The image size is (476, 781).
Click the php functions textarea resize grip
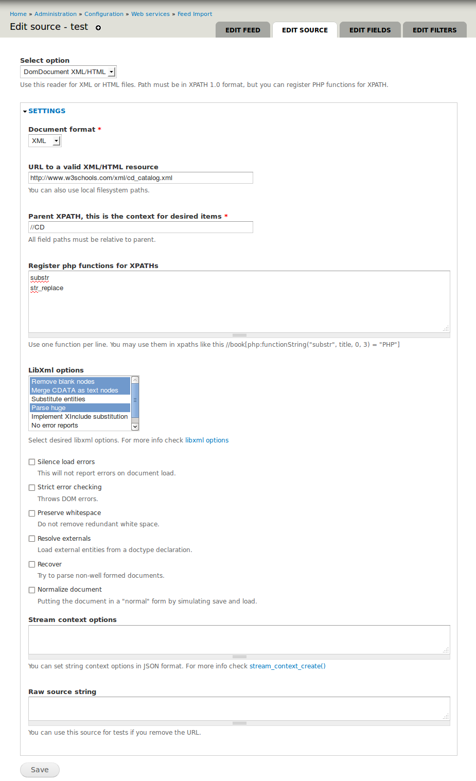[239, 335]
